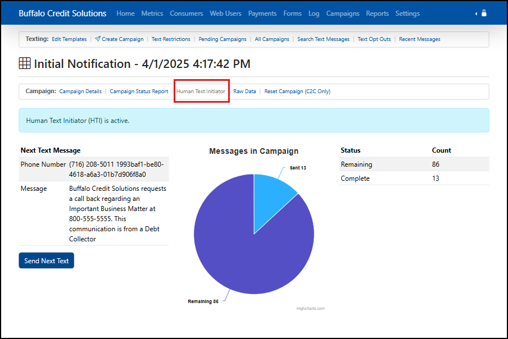Click Reset Campaign (C2C Only)
The width and height of the screenshot is (508, 339).
[297, 91]
